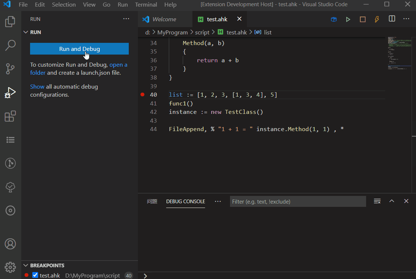The width and height of the screenshot is (416, 279).
Task: Click the lightning bolt icon in editor toolbar
Action: [377, 19]
